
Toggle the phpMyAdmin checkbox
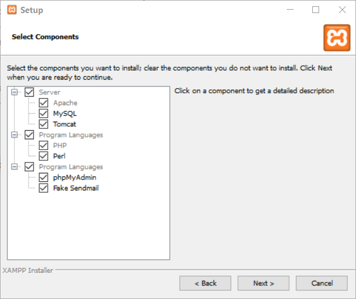[43, 177]
